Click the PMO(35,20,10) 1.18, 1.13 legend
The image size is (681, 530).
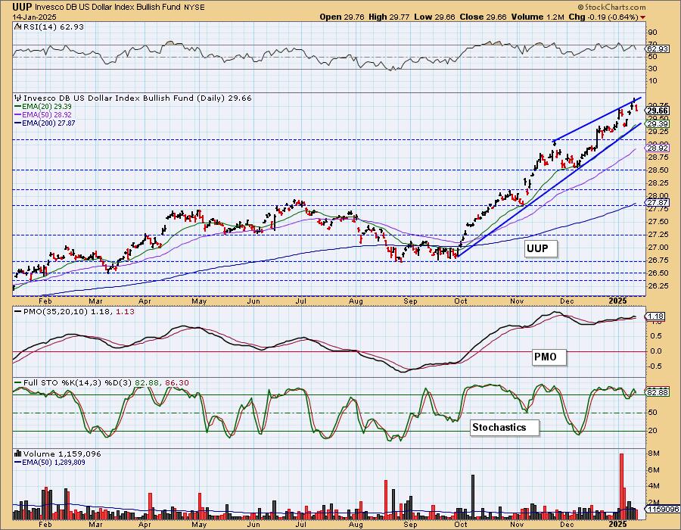79,312
